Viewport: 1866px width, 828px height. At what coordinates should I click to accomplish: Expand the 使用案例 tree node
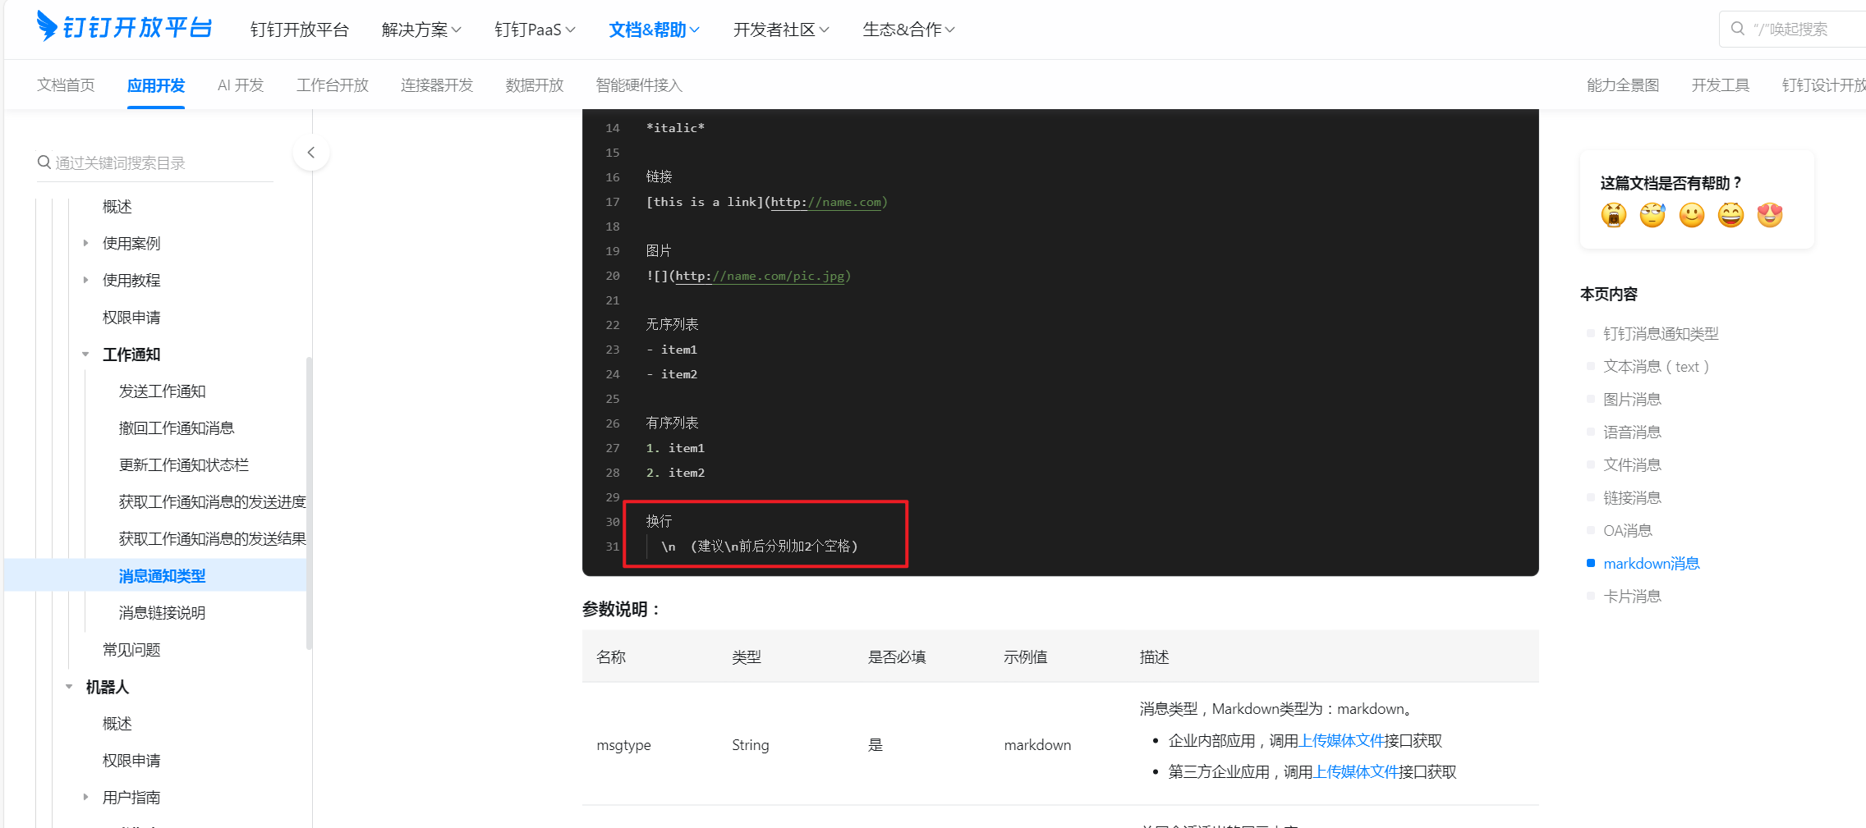tap(85, 243)
